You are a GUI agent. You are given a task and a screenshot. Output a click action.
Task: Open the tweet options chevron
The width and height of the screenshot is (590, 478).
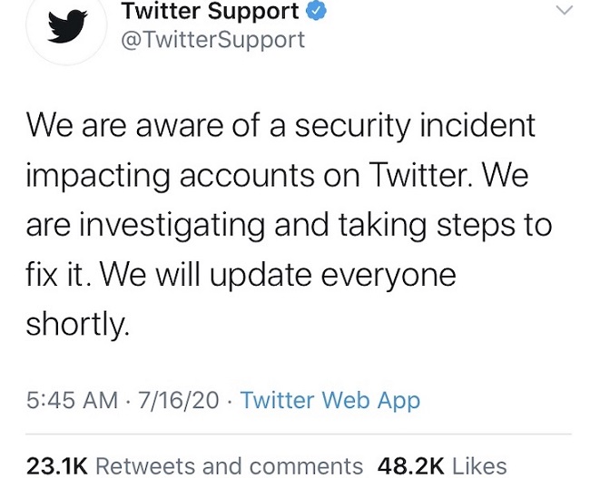(x=564, y=11)
